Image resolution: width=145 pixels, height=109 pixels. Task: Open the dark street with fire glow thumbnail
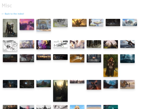point(94,58)
